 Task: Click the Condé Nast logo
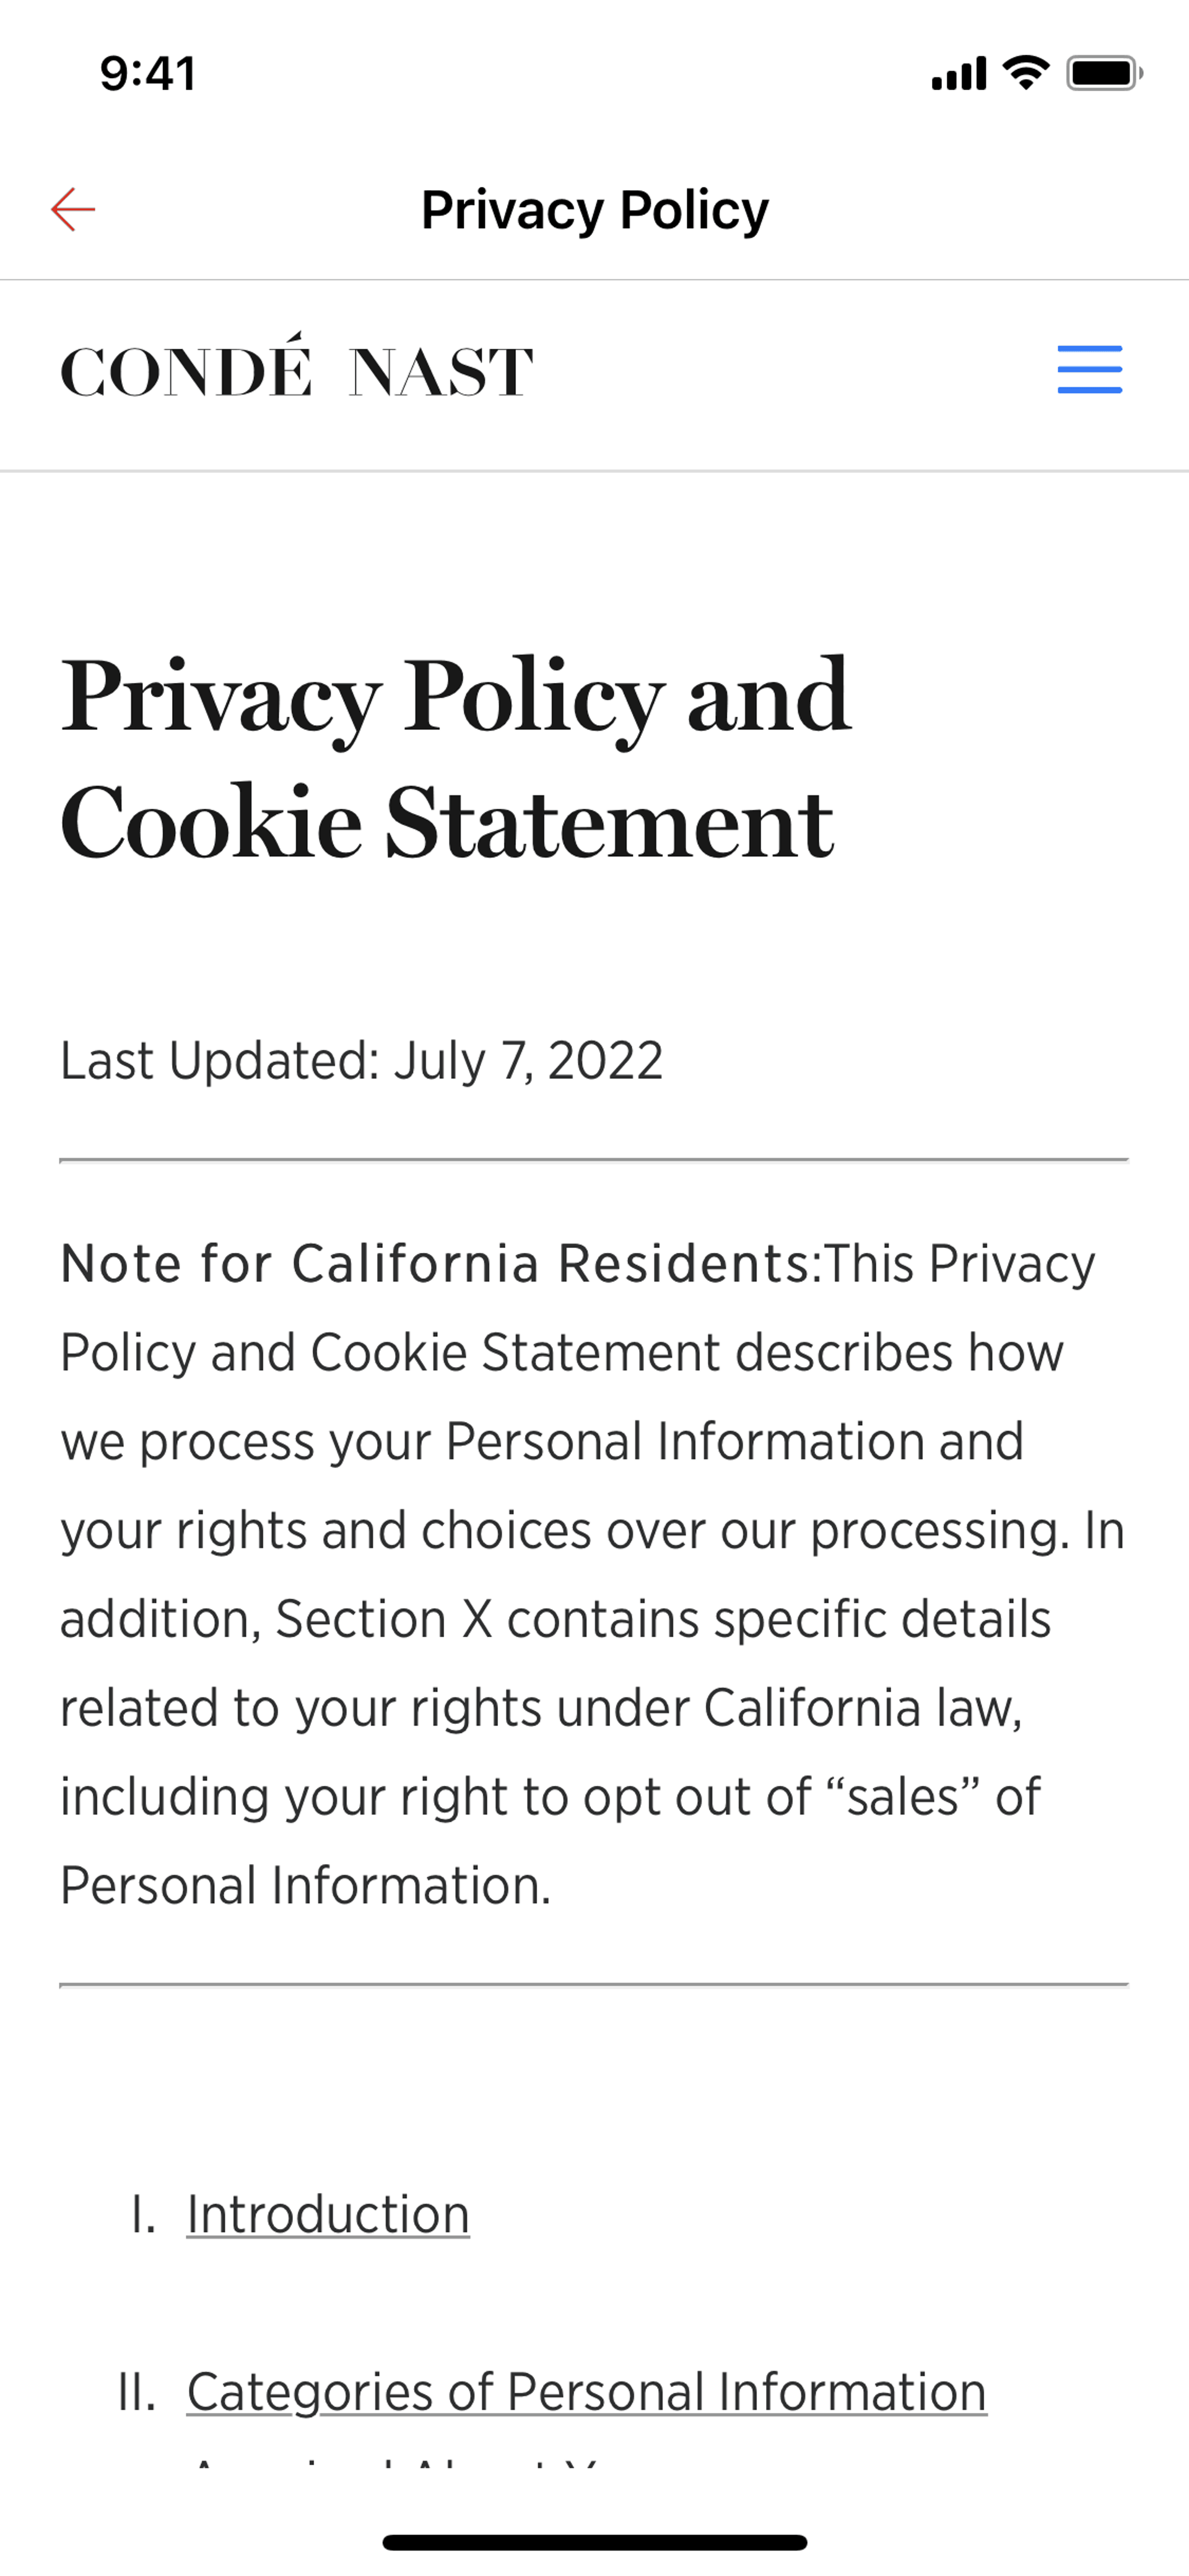pyautogui.click(x=297, y=368)
